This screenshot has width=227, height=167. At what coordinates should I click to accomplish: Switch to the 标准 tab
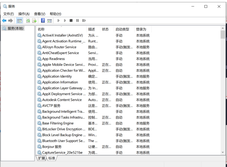(x=52, y=158)
